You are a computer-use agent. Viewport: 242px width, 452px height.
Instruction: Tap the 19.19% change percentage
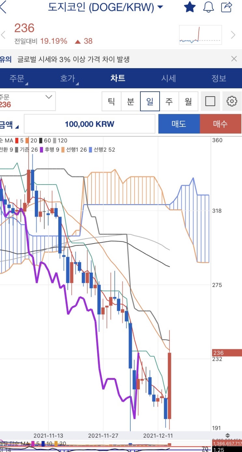pos(54,41)
